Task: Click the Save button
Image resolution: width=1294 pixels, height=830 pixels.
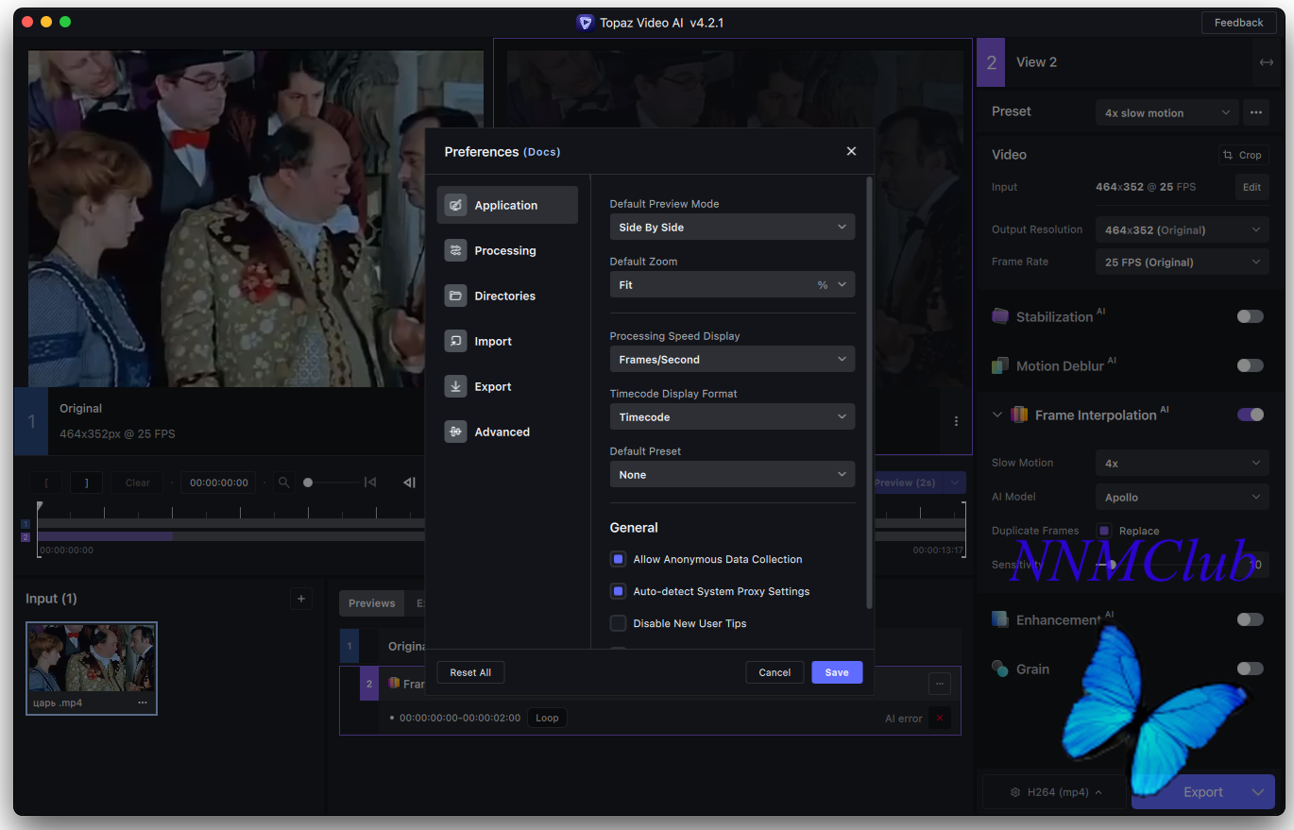Action: pyautogui.click(x=836, y=672)
